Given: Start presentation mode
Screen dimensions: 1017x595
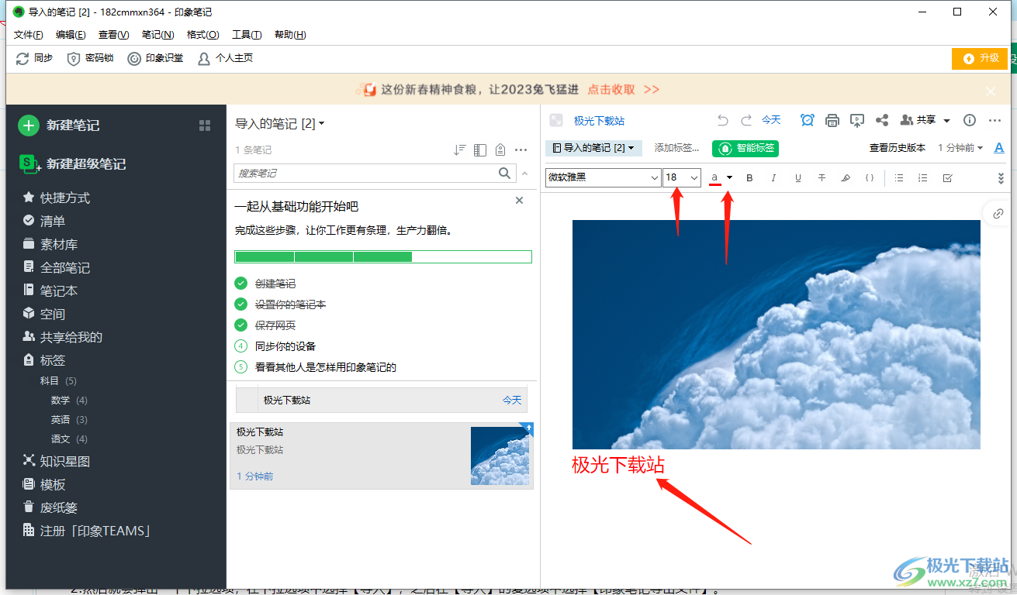Looking at the screenshot, I should pyautogui.click(x=857, y=120).
